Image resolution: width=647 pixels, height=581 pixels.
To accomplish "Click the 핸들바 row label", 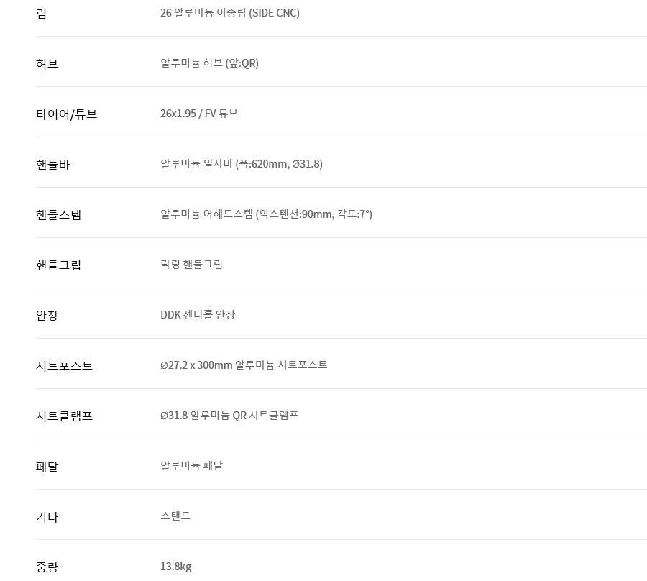I will (x=52, y=165).
